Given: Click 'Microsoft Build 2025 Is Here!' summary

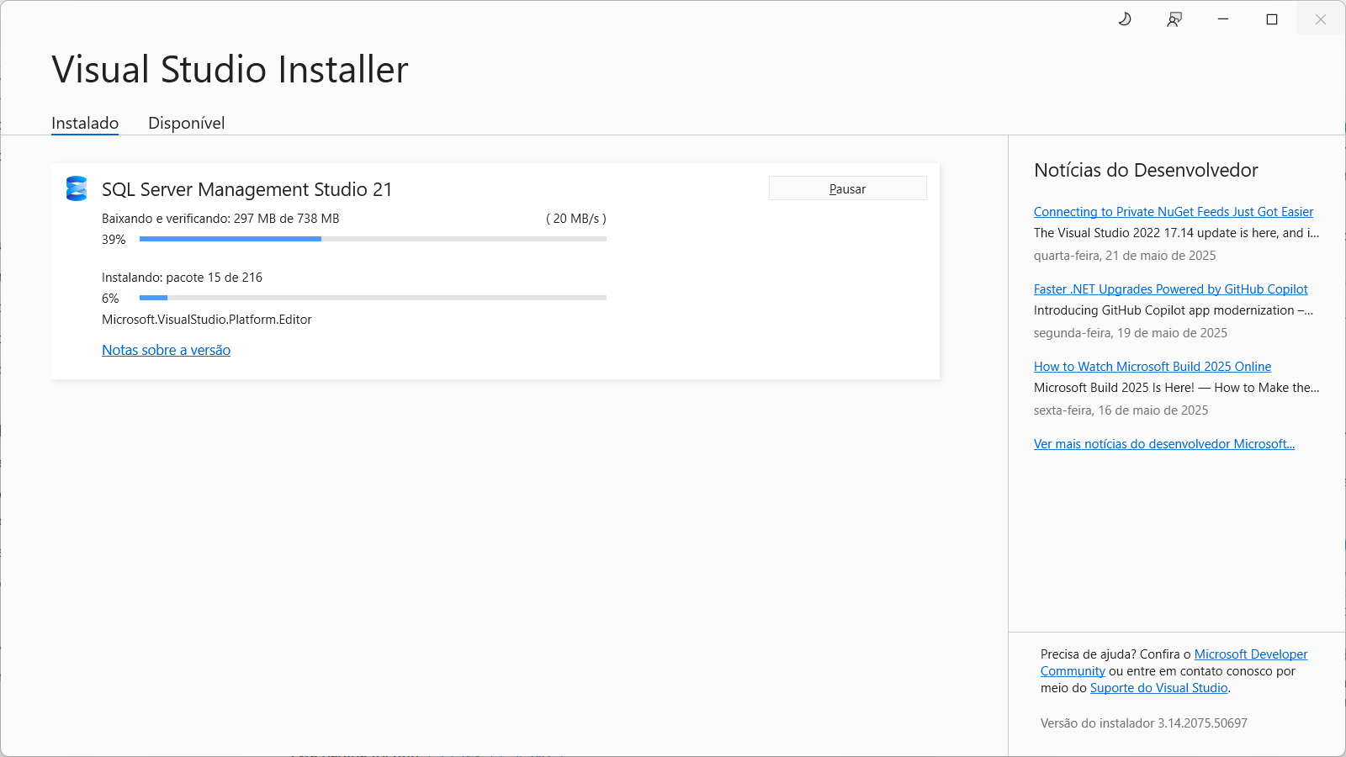Looking at the screenshot, I should point(1177,388).
